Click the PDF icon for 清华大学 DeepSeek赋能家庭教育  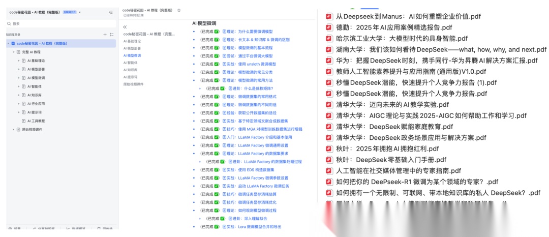click(x=329, y=126)
